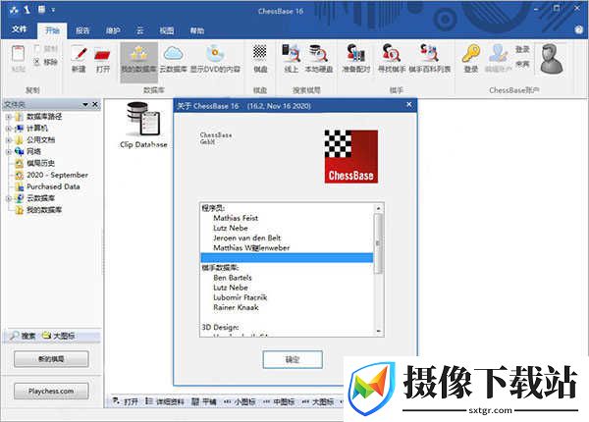Open Cloud Databases (云数据库) cloud icon
Image resolution: width=589 pixels, height=422 pixels.
click(173, 59)
